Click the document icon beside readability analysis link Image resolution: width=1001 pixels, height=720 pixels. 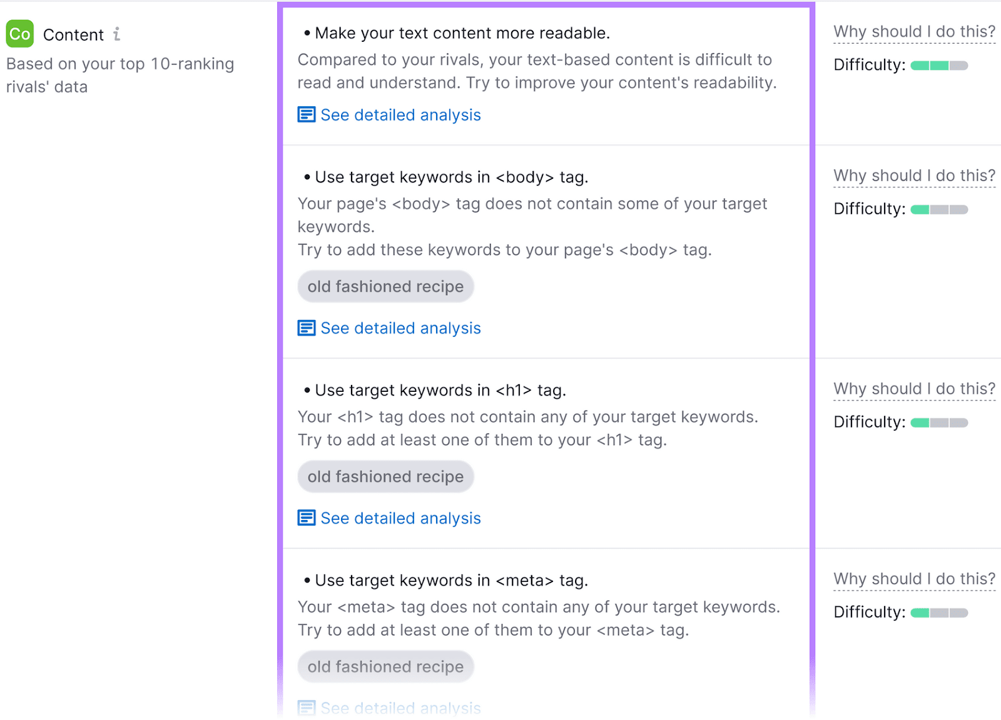coord(306,115)
